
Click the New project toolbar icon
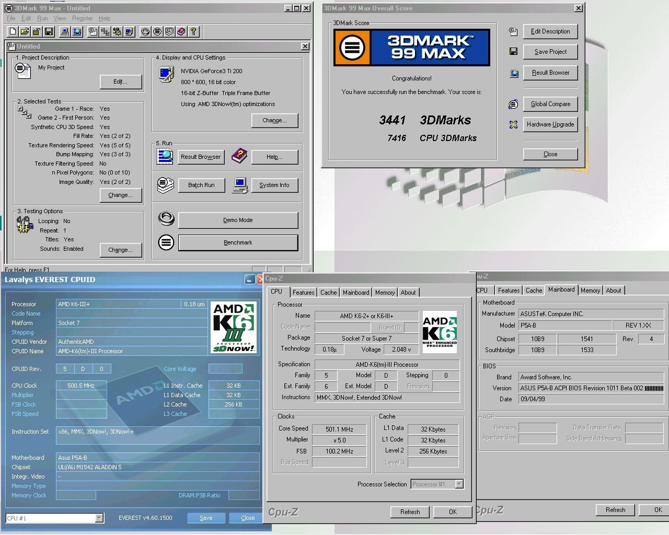pyautogui.click(x=13, y=31)
